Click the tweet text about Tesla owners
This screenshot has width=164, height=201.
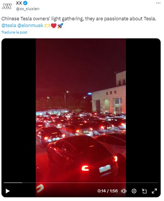[79, 19]
